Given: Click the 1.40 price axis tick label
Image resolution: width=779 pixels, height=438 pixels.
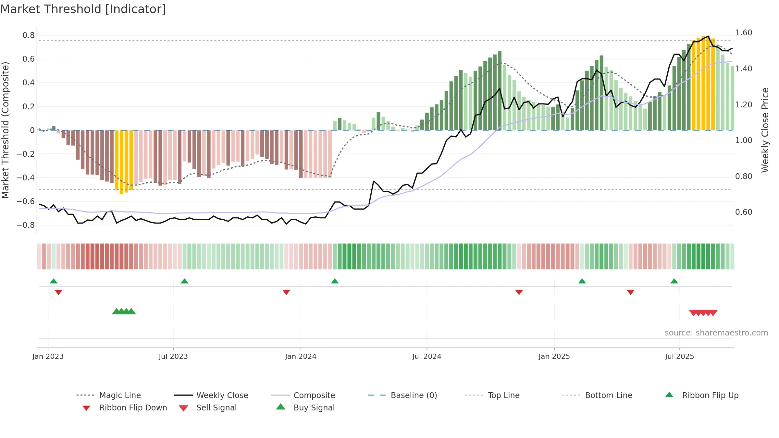Looking at the screenshot, I should tap(744, 69).
